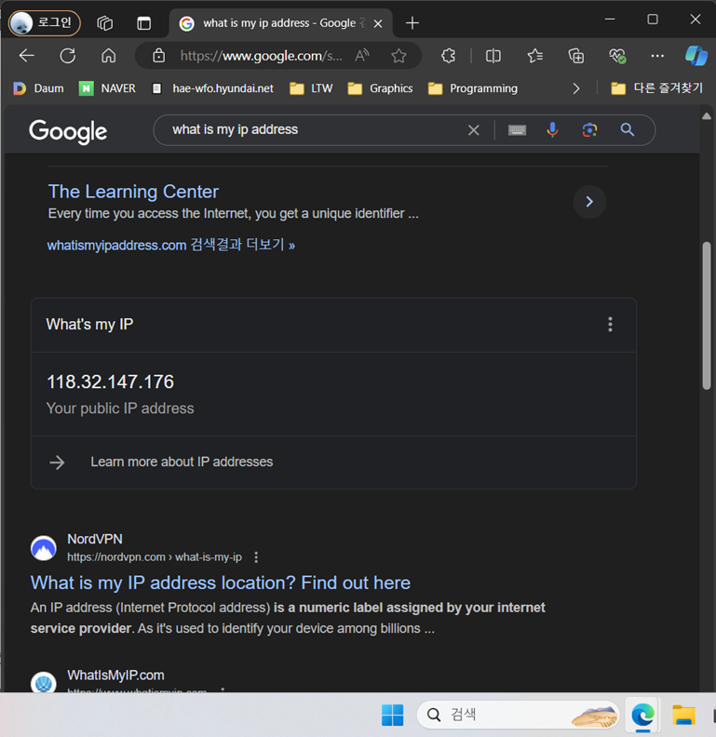The height and width of the screenshot is (737, 716).
Task: Open the Favorites list icon
Action: click(x=534, y=56)
